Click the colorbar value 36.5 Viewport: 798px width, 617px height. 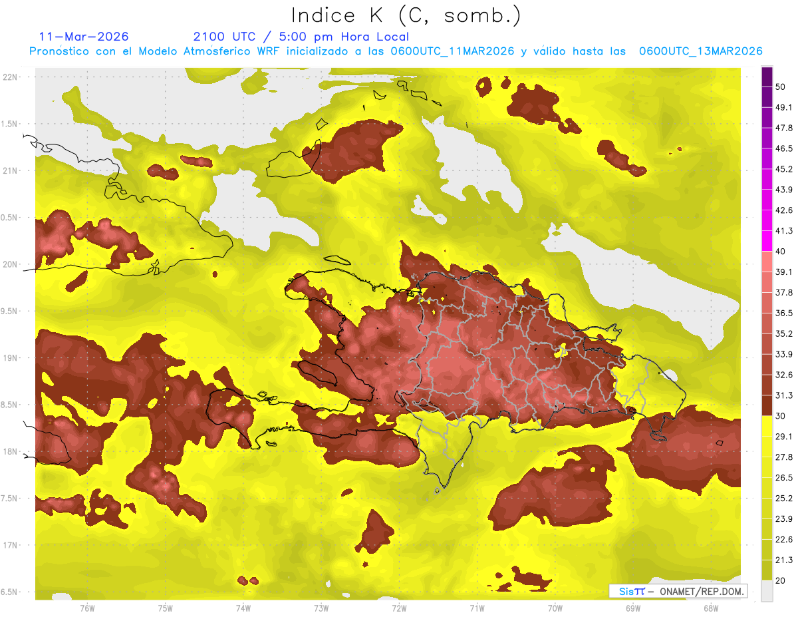[784, 313]
